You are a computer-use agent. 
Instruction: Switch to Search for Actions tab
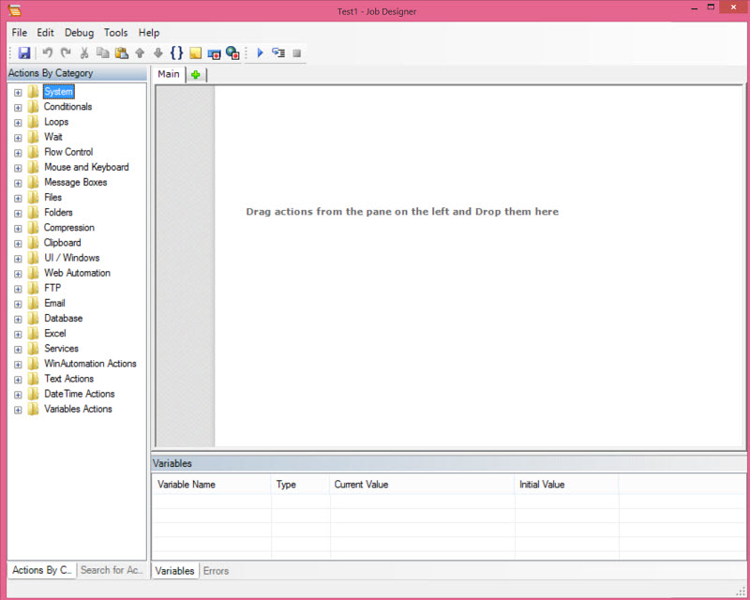tap(112, 570)
